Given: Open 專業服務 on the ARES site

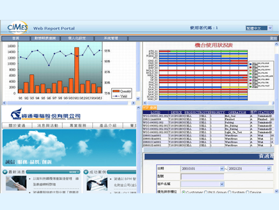Looking at the screenshot, I should (x=77, y=125).
